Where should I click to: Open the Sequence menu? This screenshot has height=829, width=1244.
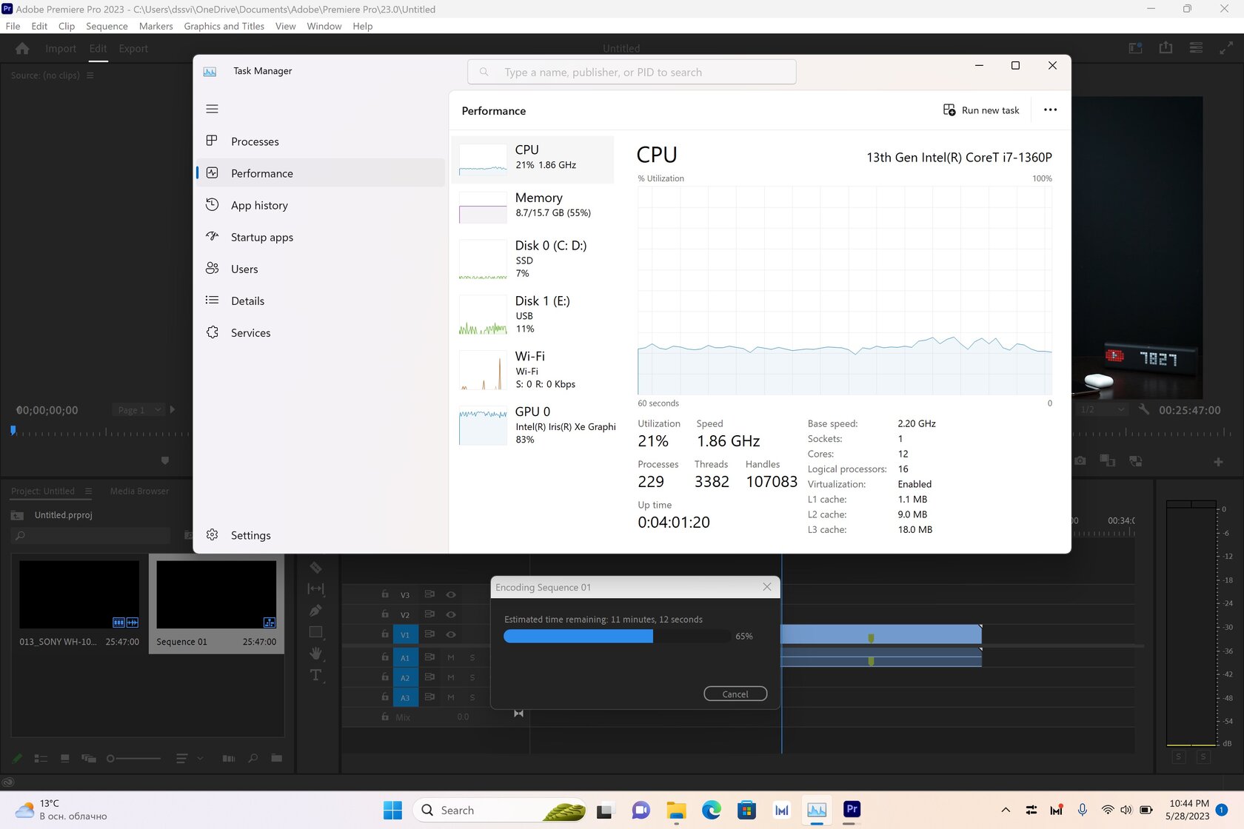pyautogui.click(x=107, y=26)
